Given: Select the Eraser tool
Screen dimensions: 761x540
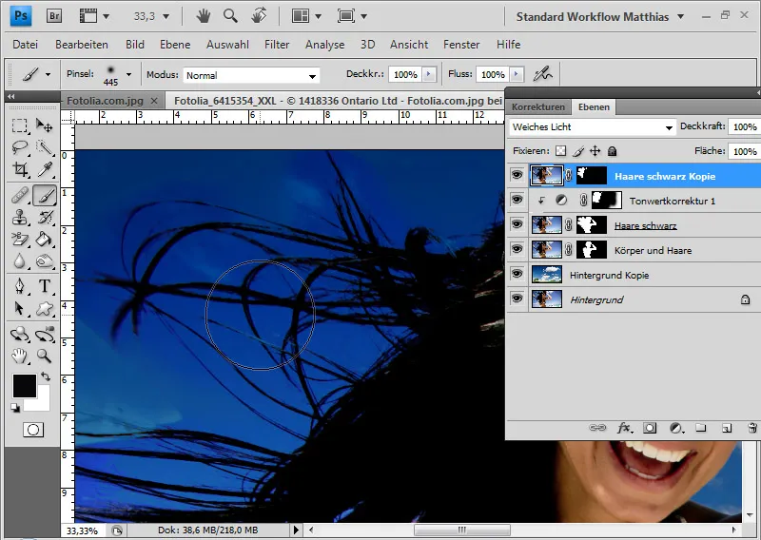Looking at the screenshot, I should 19,239.
